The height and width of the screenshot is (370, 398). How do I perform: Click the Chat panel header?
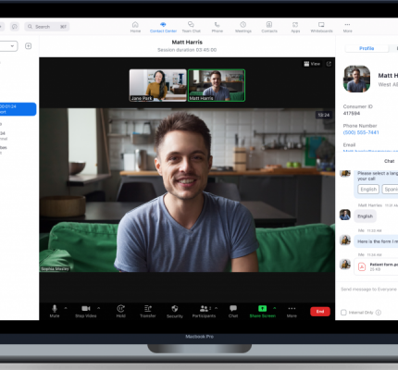[390, 161]
